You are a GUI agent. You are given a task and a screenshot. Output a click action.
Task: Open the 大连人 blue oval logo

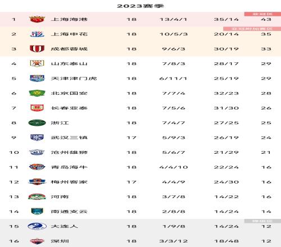pos(37,226)
